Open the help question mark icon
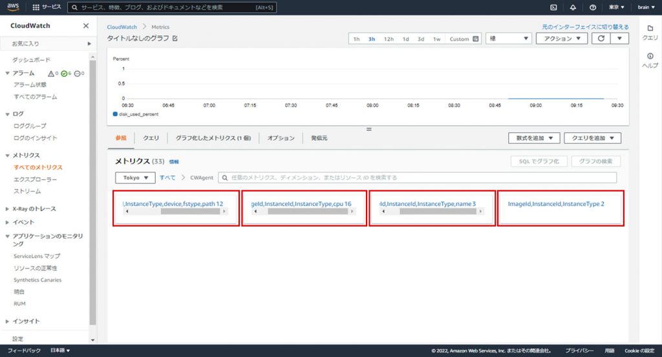Viewport: 662px width, 357px height. pyautogui.click(x=593, y=7)
